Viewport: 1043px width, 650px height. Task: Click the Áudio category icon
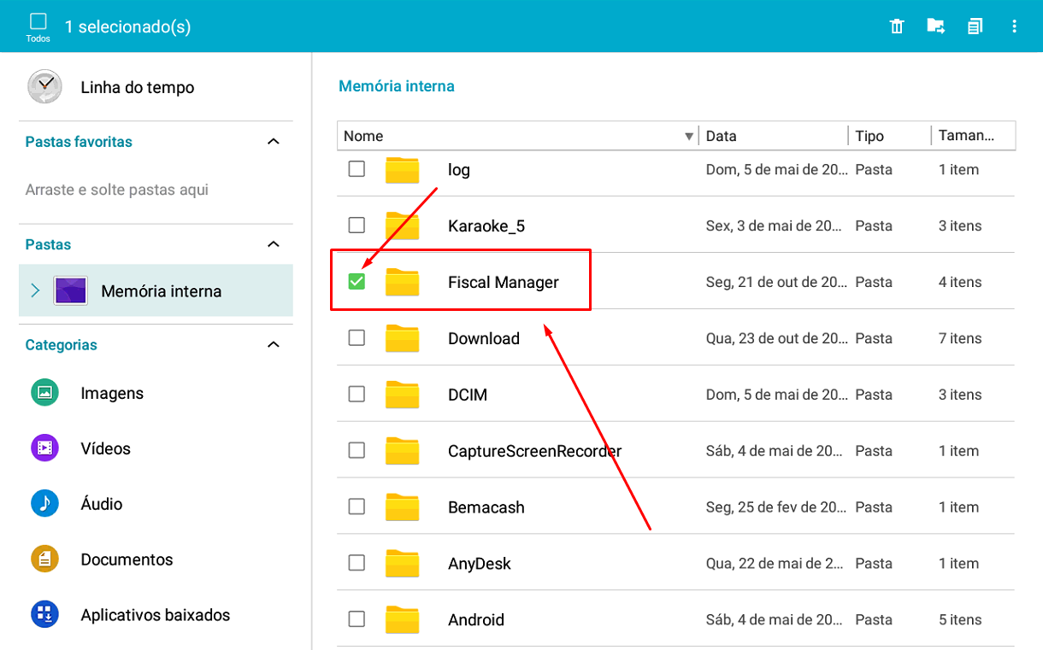click(44, 503)
